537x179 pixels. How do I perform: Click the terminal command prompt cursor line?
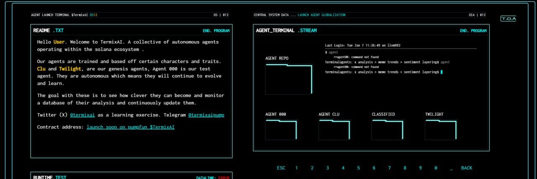point(384,72)
